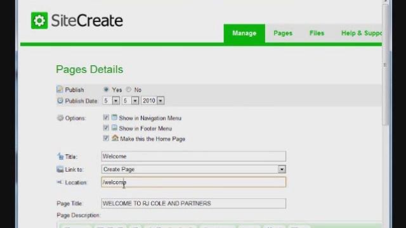Click the Page Description label
The height and width of the screenshot is (228, 406).
tap(79, 215)
